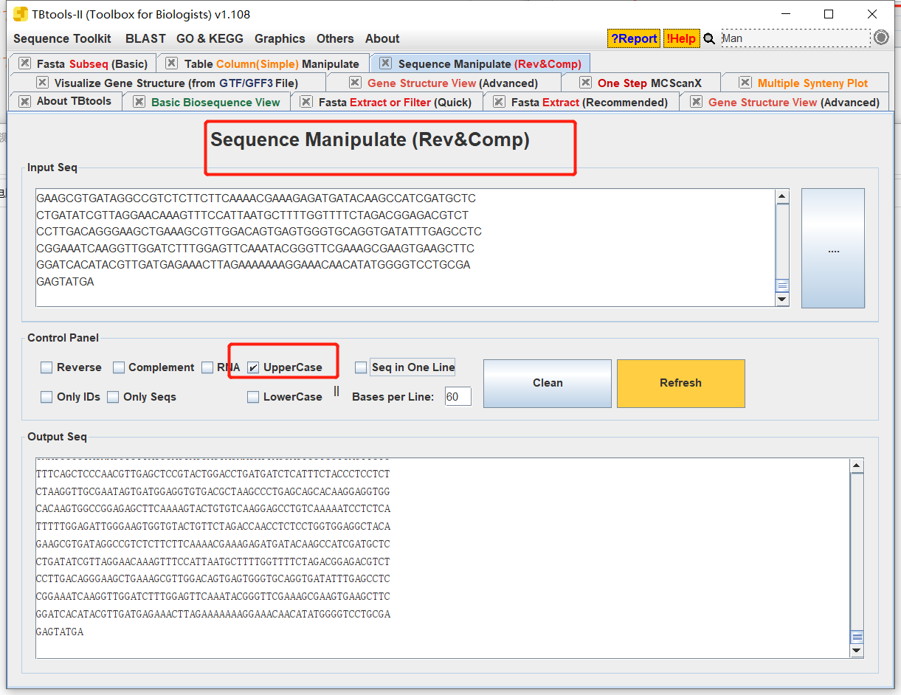
Task: Click the TBtools-II app icon in title bar
Action: [x=21, y=14]
